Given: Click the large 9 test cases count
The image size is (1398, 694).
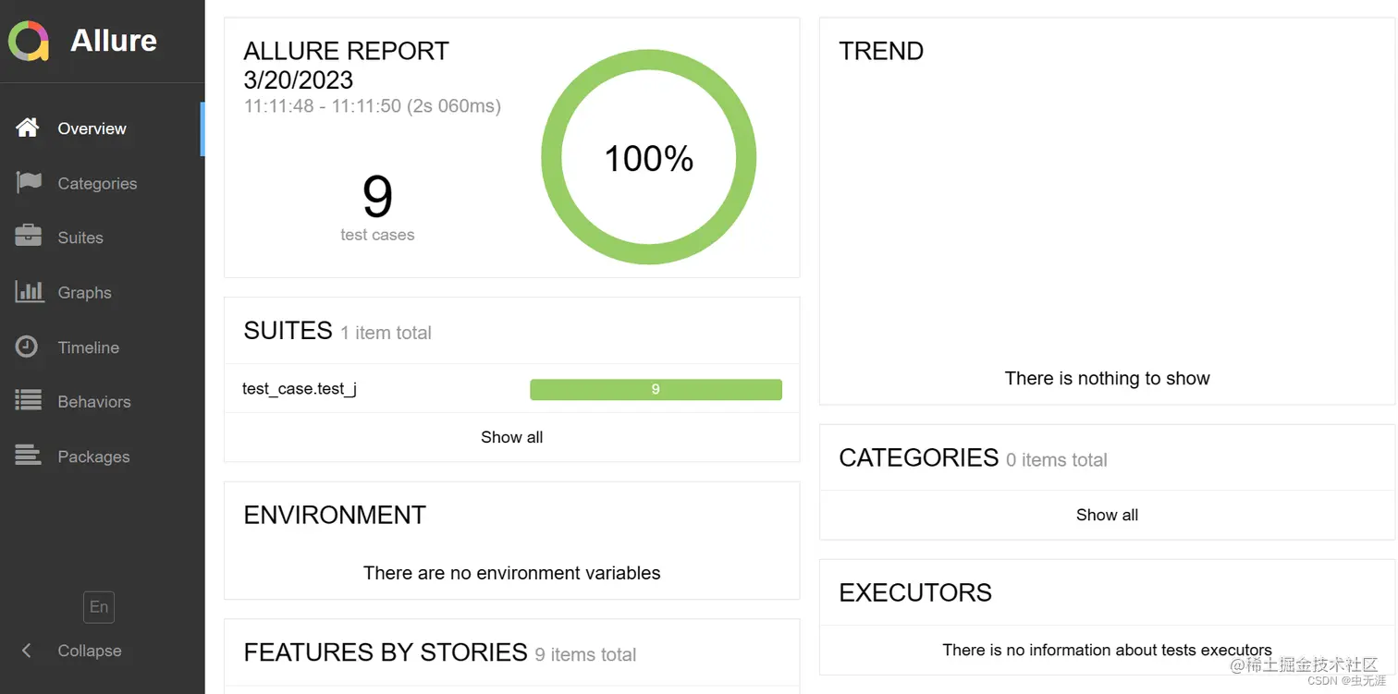Looking at the screenshot, I should 377,197.
